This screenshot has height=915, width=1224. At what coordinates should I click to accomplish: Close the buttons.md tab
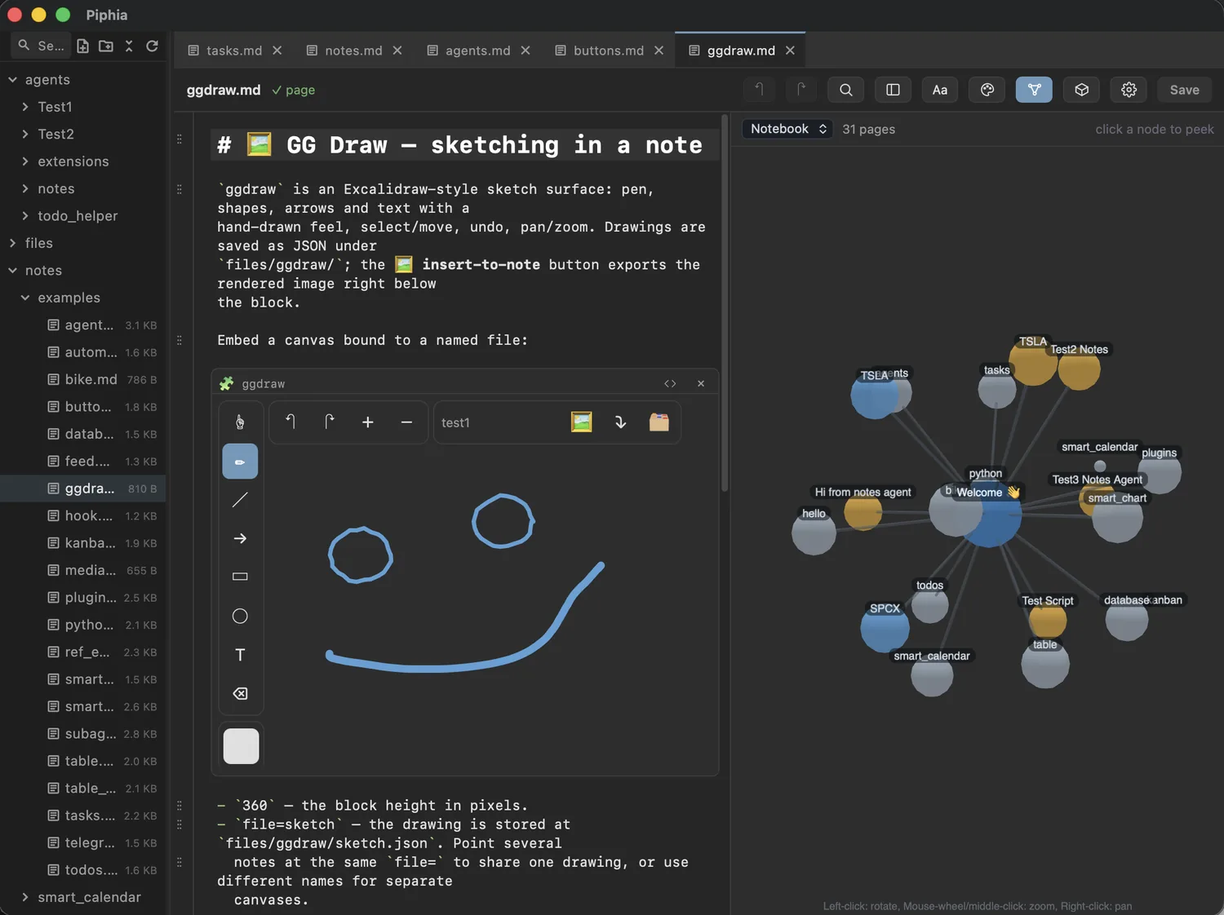coord(659,51)
